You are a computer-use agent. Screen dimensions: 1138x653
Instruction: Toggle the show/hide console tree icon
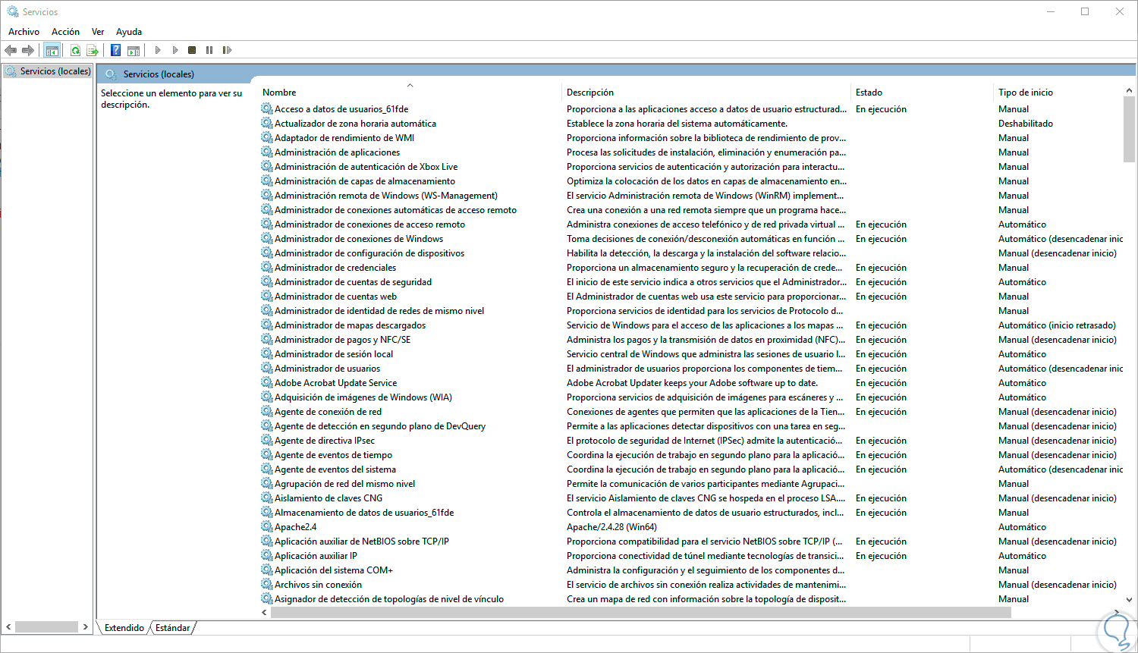point(52,50)
